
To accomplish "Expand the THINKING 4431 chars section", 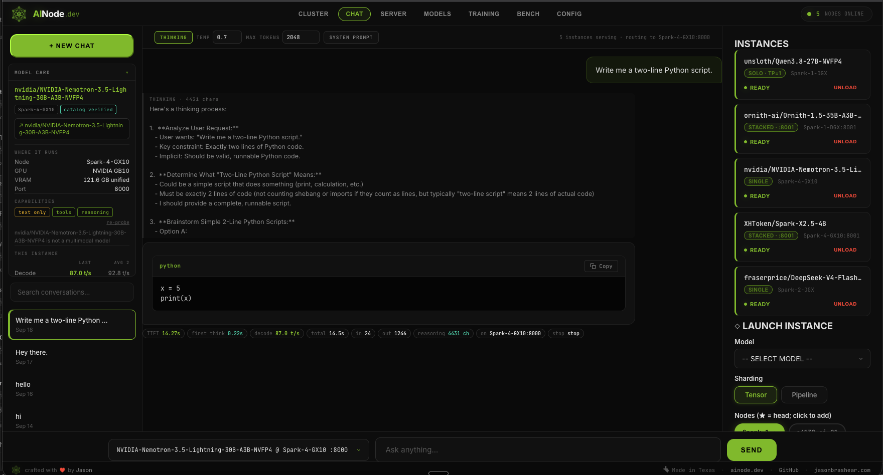I will point(184,99).
